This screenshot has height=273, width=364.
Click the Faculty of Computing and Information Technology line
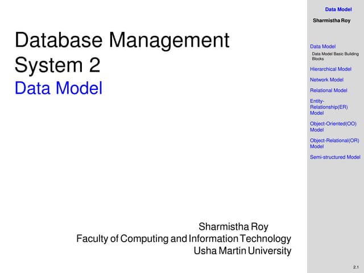tap(183, 239)
